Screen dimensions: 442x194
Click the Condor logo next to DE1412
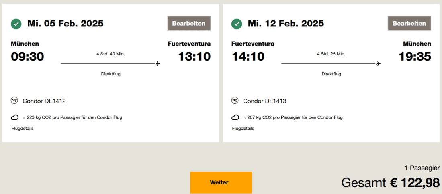(x=15, y=101)
